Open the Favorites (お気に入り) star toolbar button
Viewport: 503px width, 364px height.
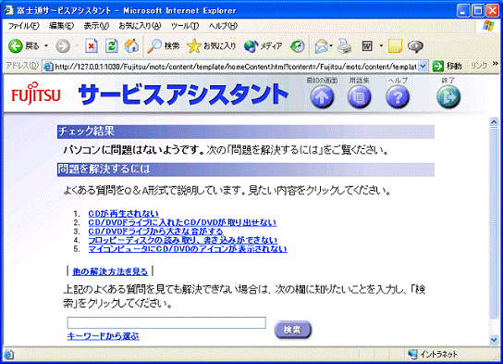[211, 46]
